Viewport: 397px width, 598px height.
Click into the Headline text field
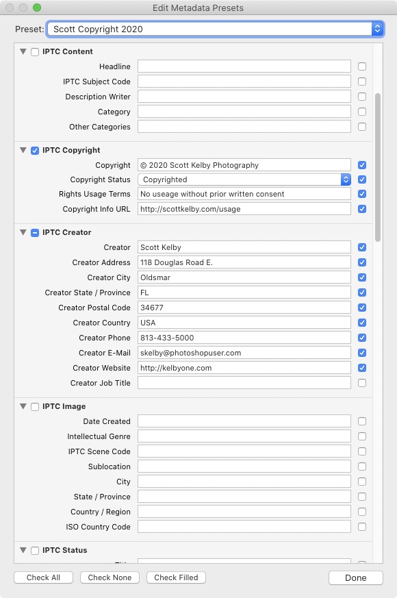coord(244,66)
